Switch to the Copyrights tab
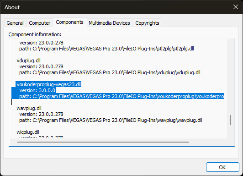 [147, 23]
